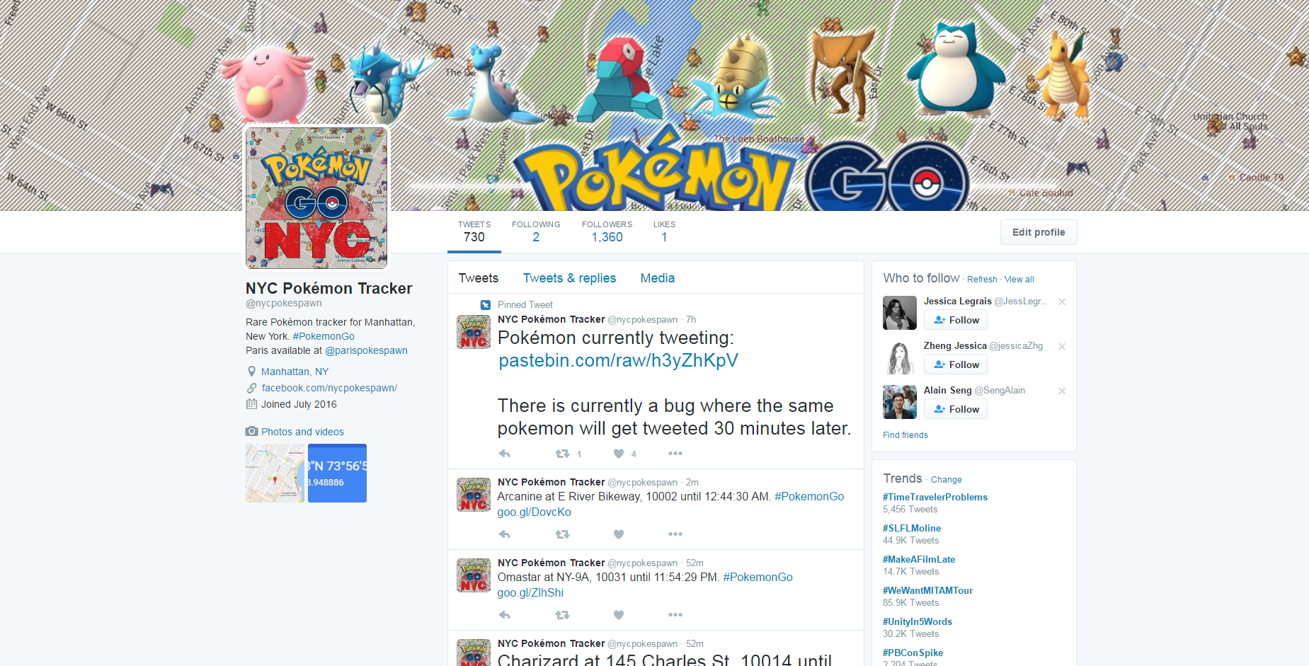Open the goo.gl/ZlhShi link
The height and width of the screenshot is (666, 1309).
(x=530, y=593)
